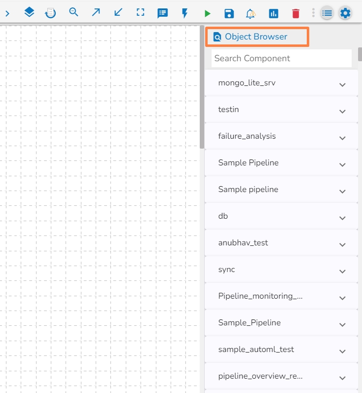Click the fullscreen brackets icon
The width and height of the screenshot is (362, 393).
141,13
